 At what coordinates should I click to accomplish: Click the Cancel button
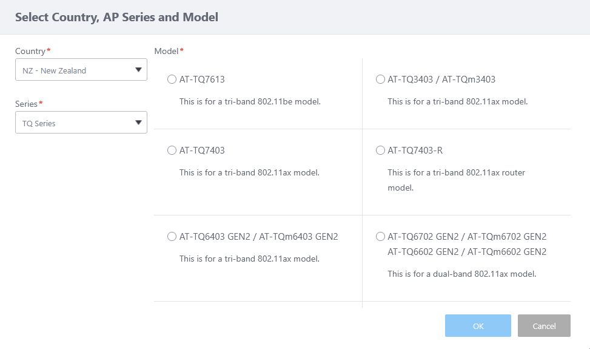click(544, 326)
